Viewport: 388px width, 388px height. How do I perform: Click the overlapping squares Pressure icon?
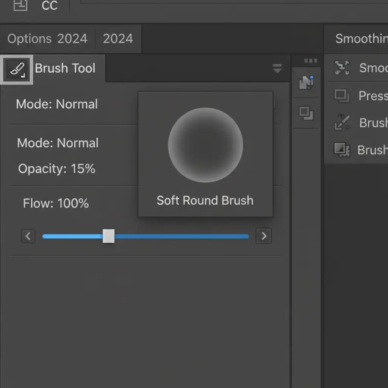(341, 95)
